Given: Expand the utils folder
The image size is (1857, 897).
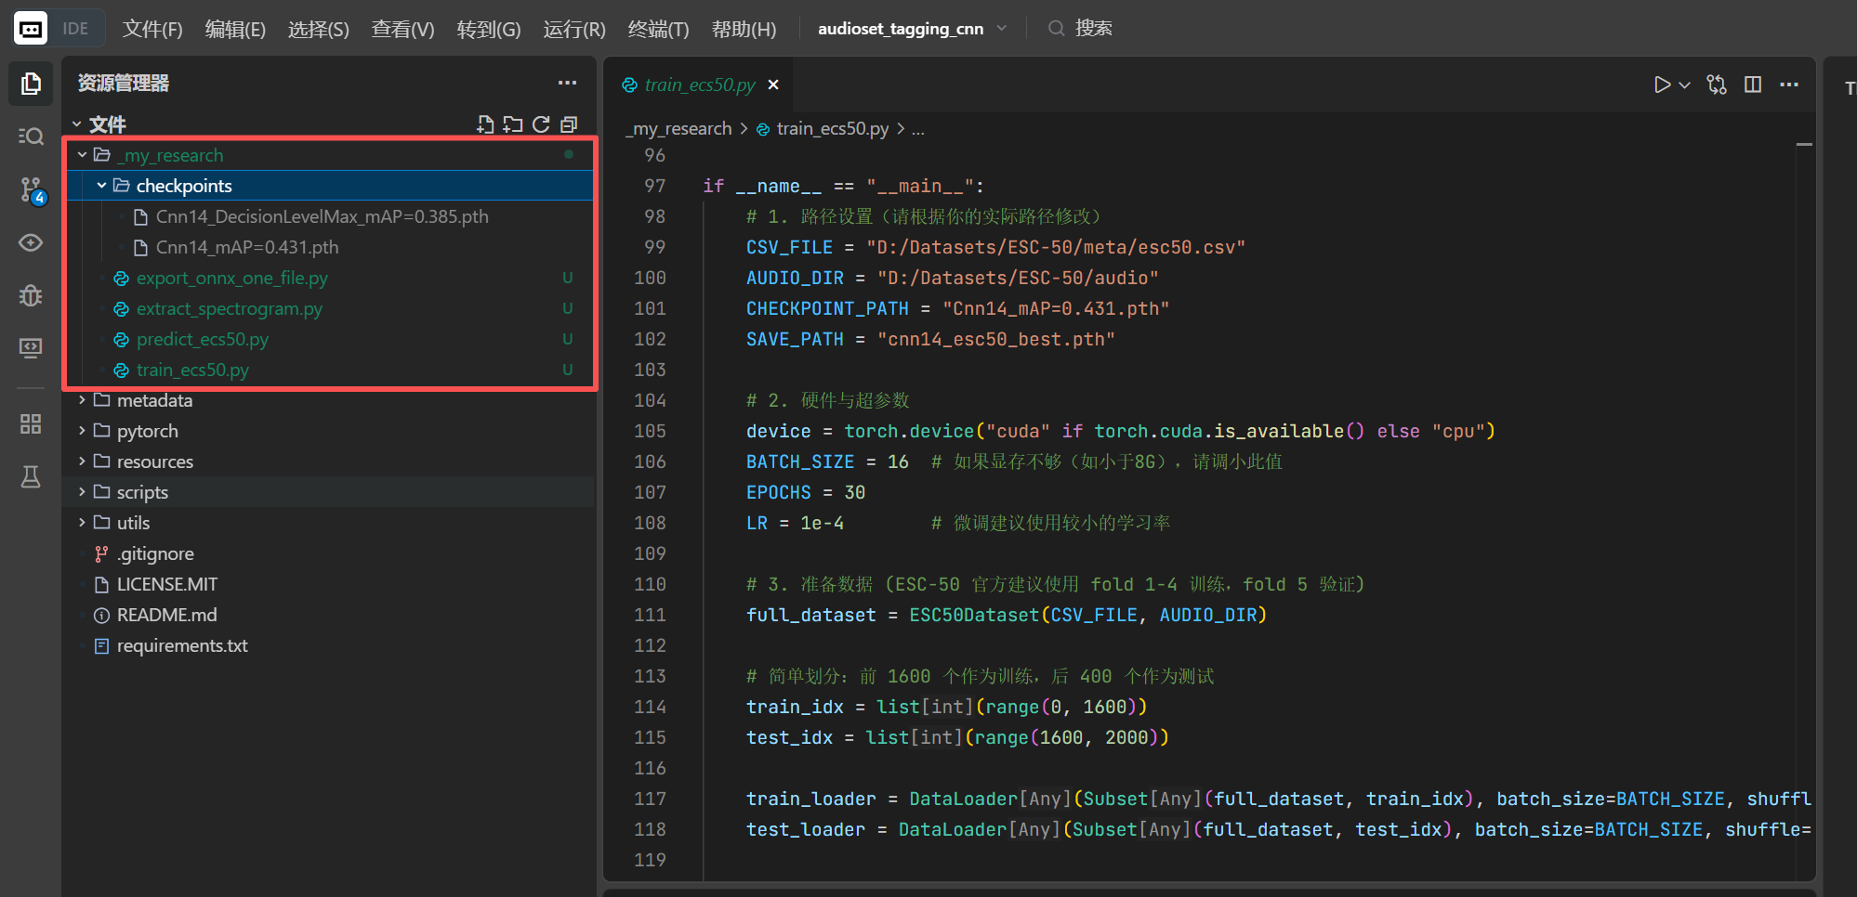Looking at the screenshot, I should pyautogui.click(x=82, y=523).
